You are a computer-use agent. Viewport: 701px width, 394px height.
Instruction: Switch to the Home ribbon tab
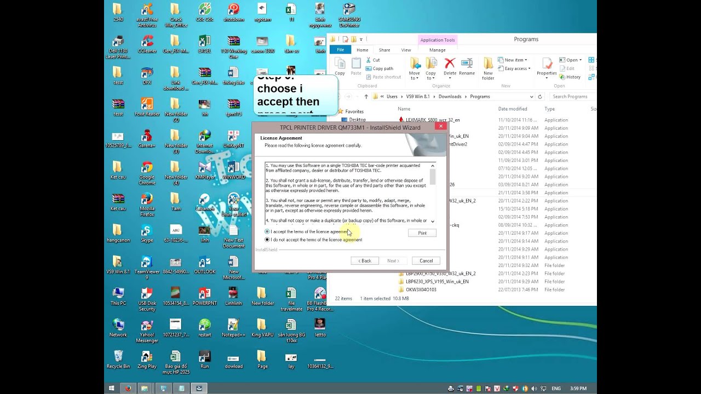[363, 50]
